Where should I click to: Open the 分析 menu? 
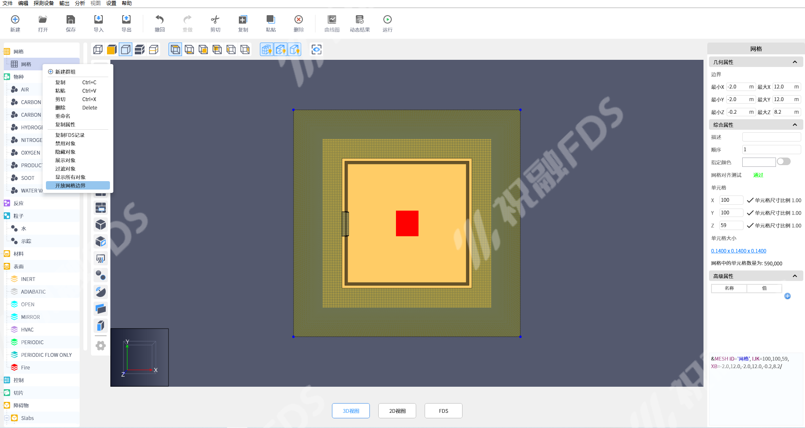coord(80,3)
